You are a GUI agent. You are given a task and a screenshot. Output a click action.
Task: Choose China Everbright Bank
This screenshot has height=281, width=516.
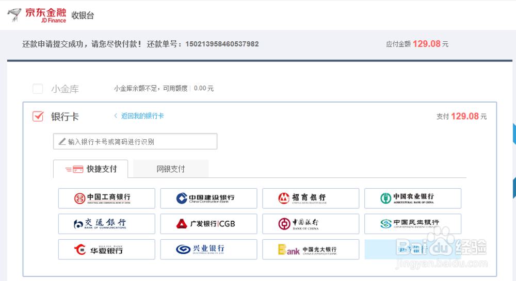(x=311, y=250)
